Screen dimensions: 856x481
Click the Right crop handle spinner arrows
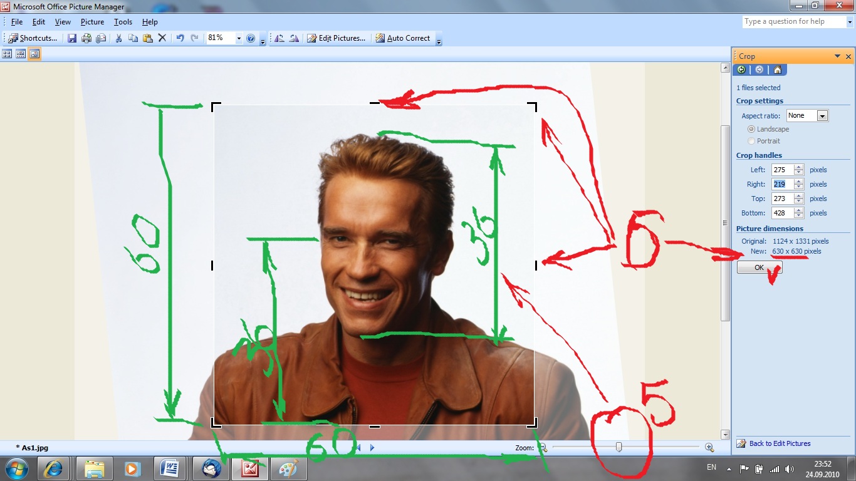click(798, 184)
